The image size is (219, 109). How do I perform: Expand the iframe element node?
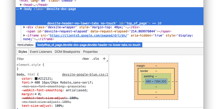[x=24, y=35]
